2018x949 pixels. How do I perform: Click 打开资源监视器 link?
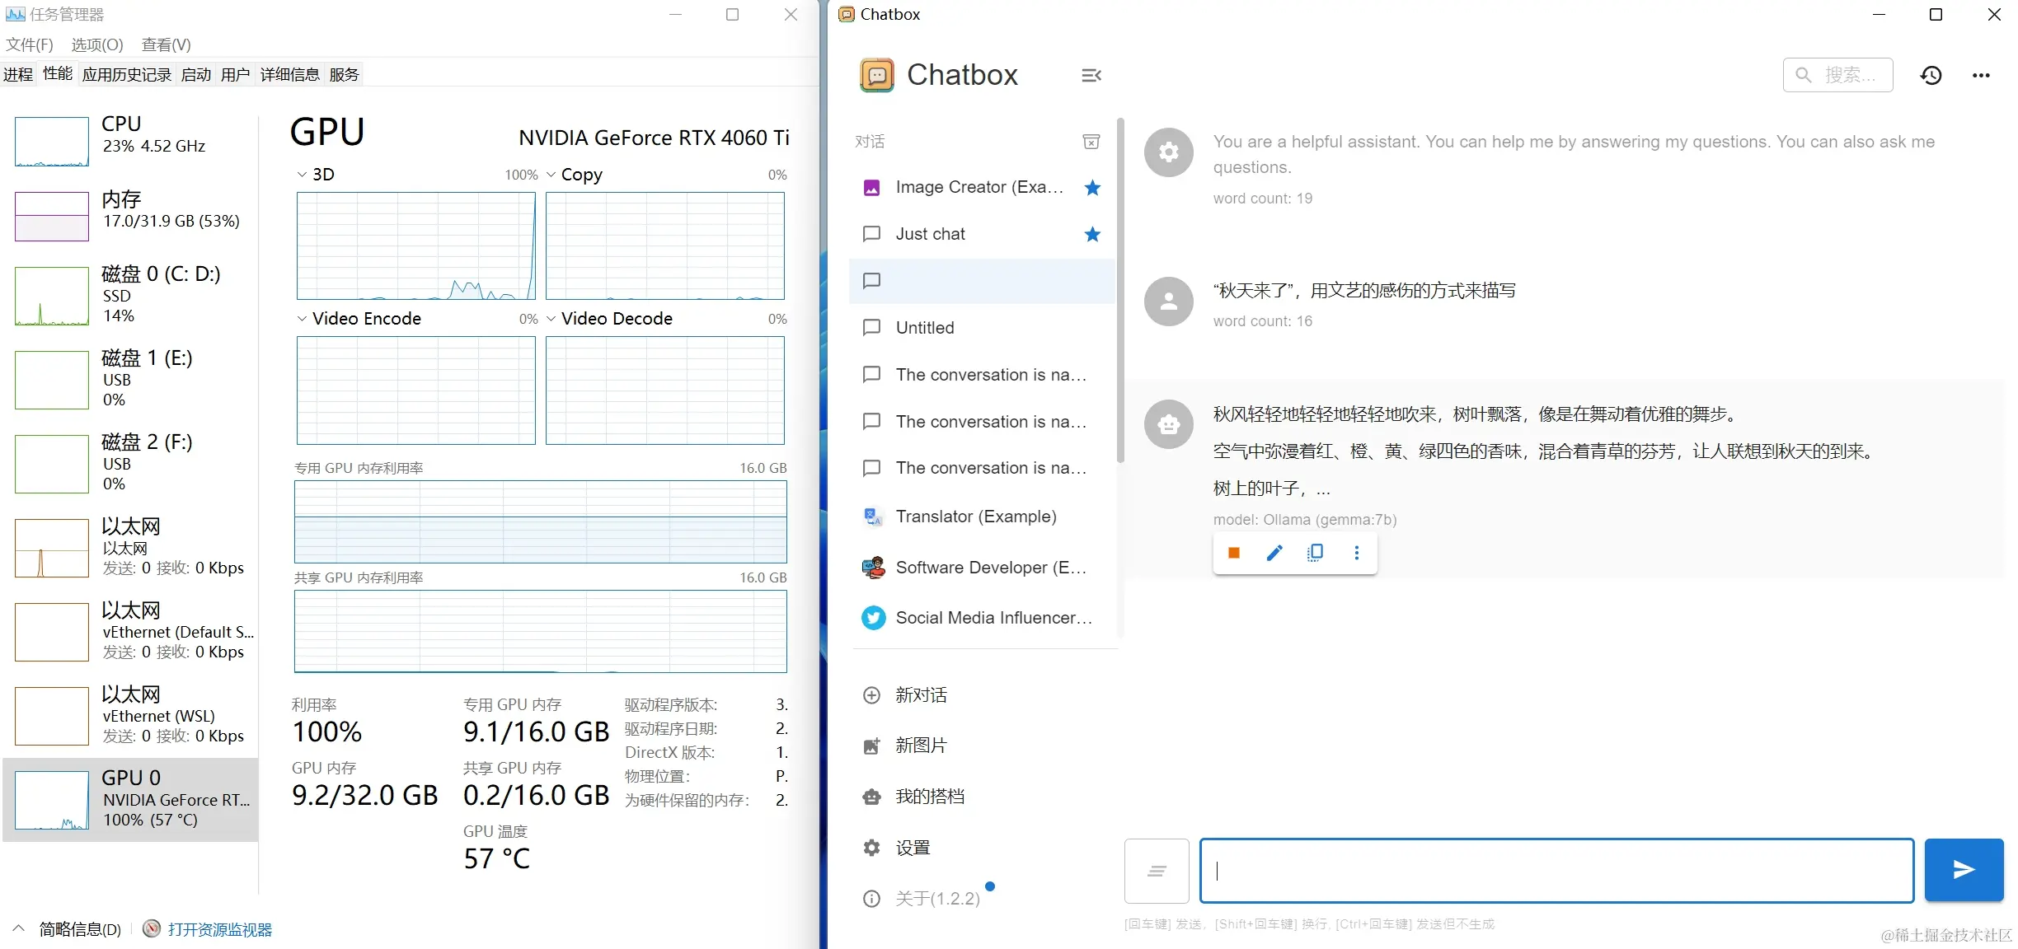pos(219,929)
